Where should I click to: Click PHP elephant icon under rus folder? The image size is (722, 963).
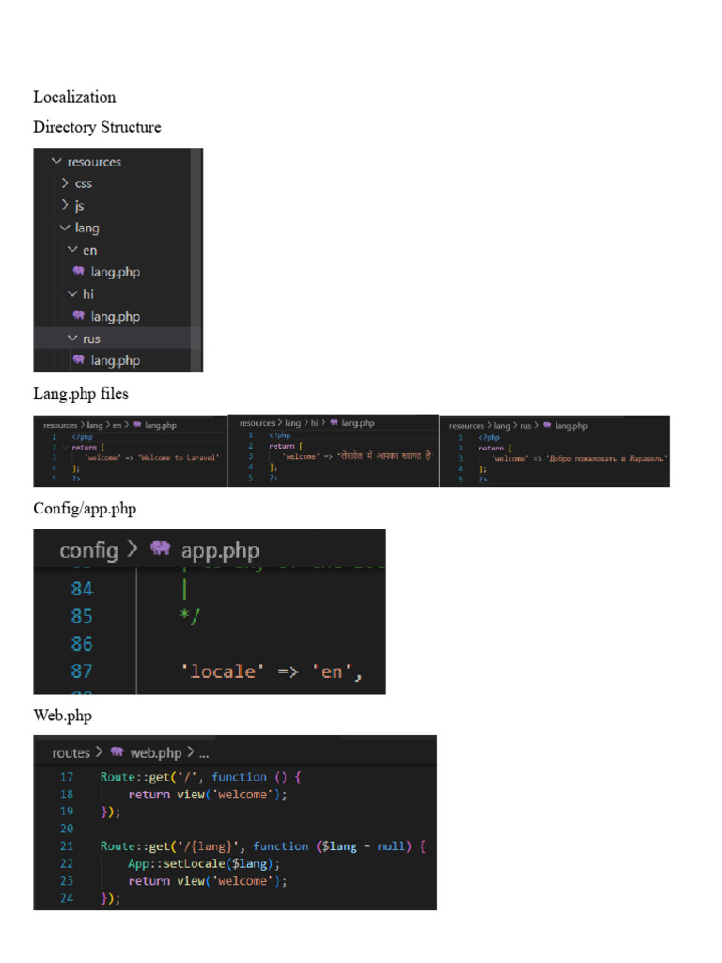coord(79,359)
